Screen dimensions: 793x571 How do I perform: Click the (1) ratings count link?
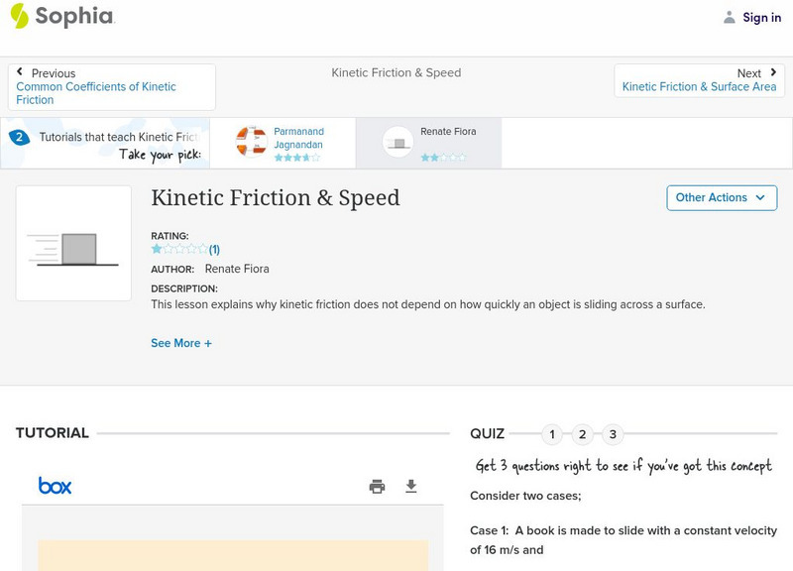point(213,248)
